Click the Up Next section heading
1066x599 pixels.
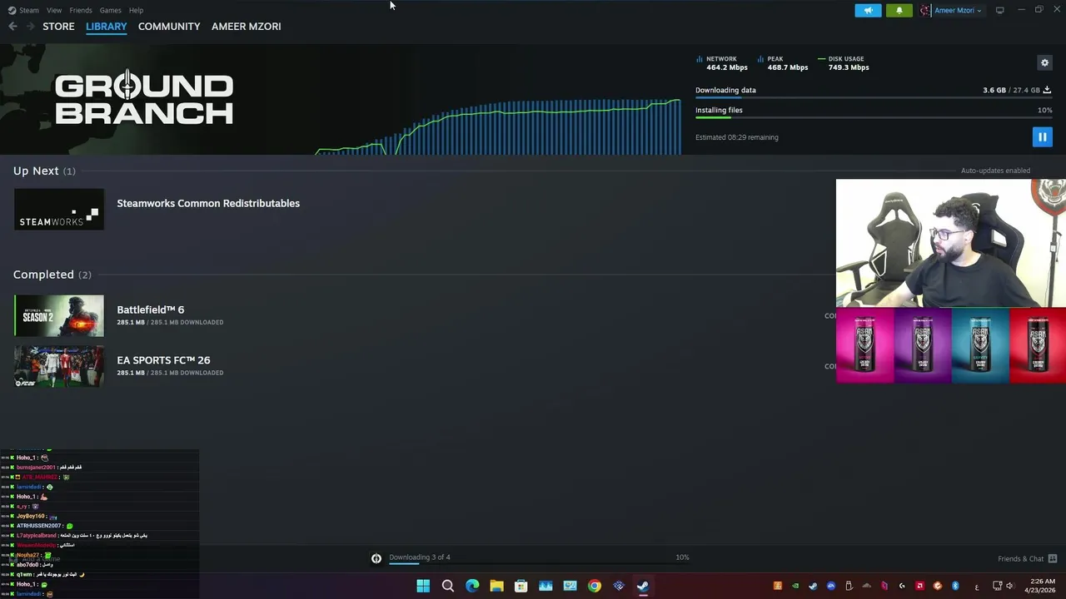coord(44,171)
